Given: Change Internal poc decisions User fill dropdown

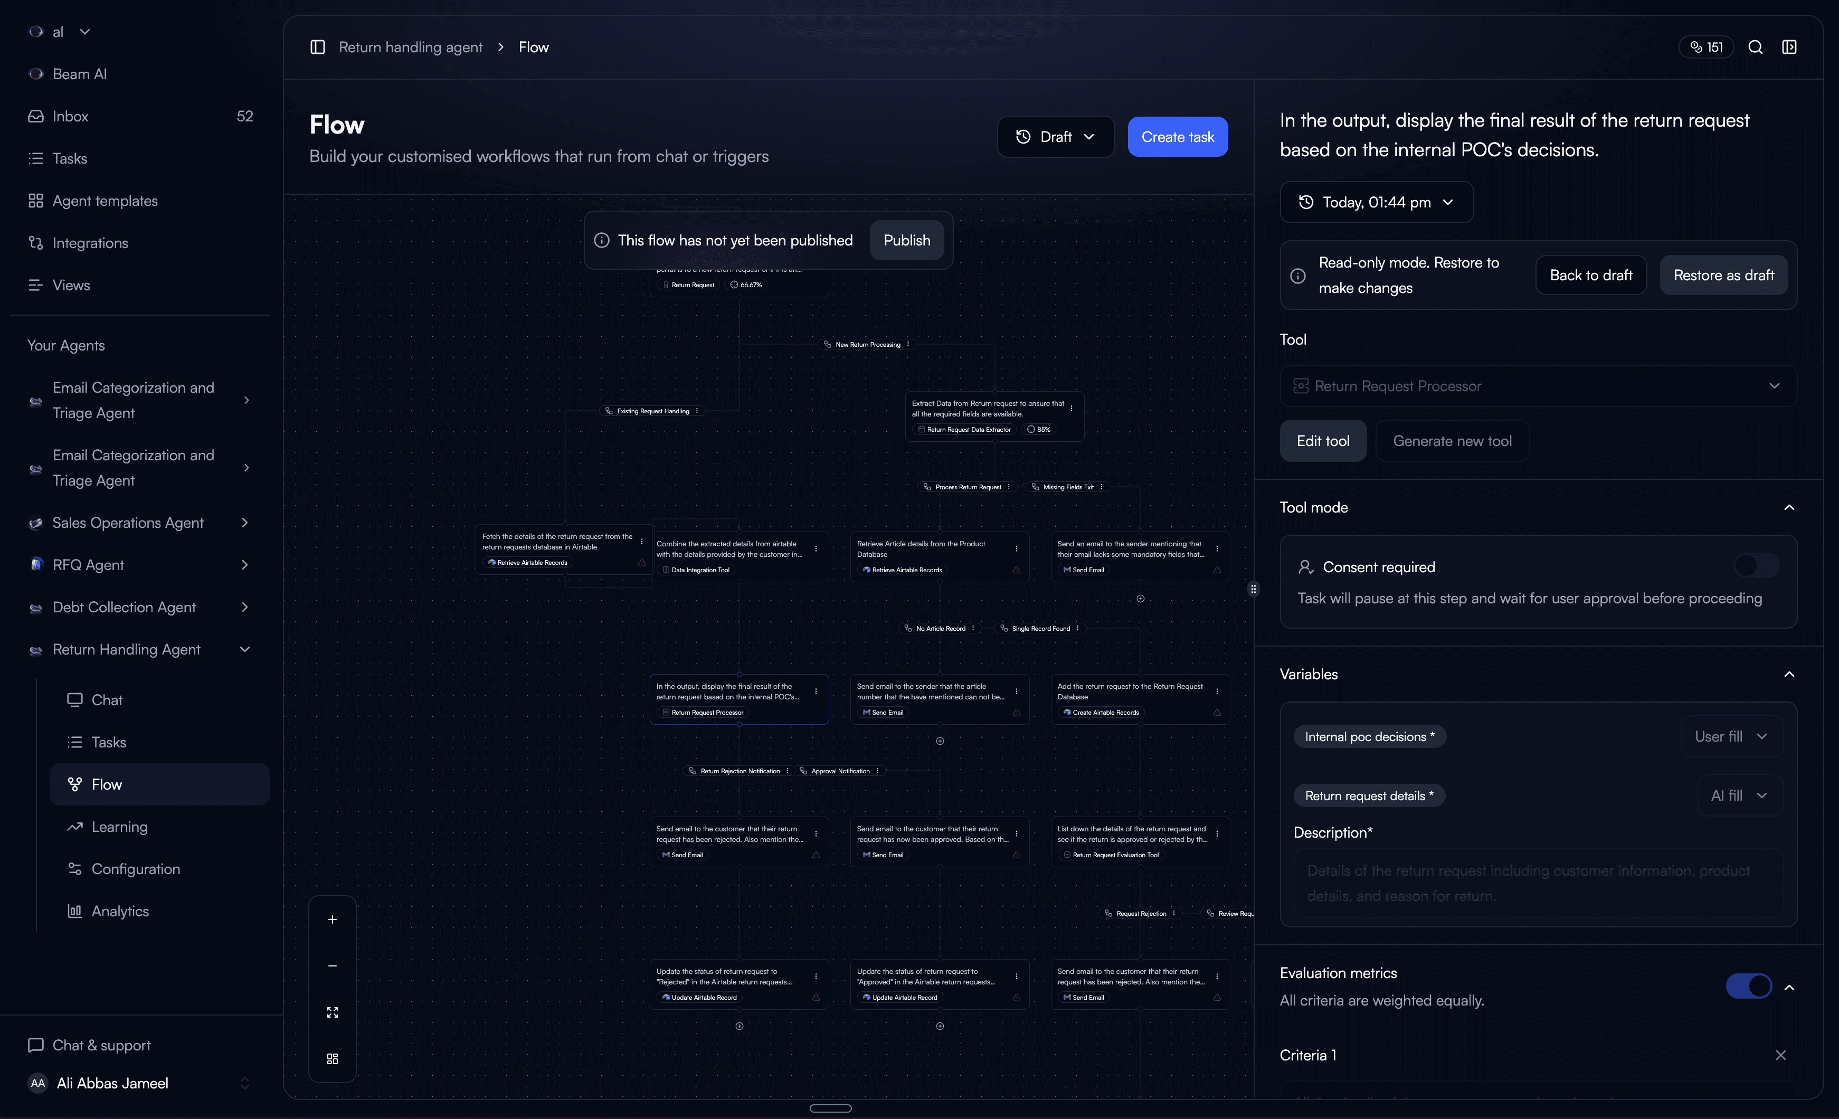Looking at the screenshot, I should pyautogui.click(x=1731, y=737).
